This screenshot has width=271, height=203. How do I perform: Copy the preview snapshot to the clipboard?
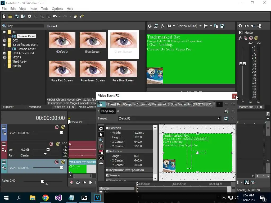pyautogui.click(x=216, y=26)
